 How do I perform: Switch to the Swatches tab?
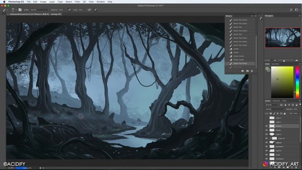coord(275,64)
